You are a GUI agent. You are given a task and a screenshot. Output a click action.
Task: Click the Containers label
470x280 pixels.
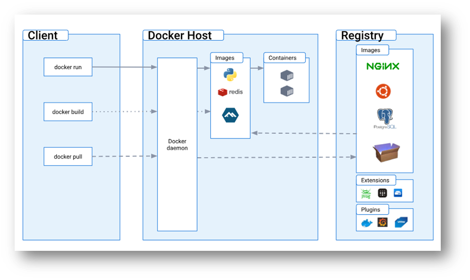(282, 58)
